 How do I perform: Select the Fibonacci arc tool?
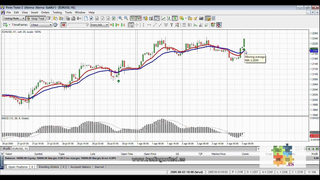point(195,25)
